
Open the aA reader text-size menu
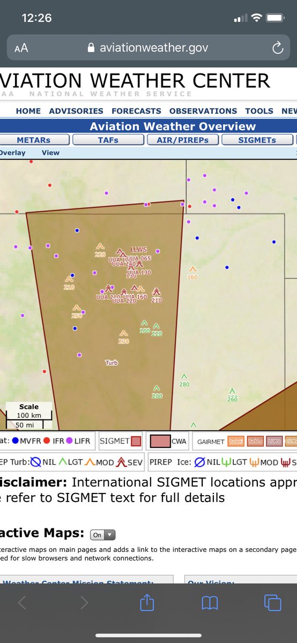coord(21,48)
